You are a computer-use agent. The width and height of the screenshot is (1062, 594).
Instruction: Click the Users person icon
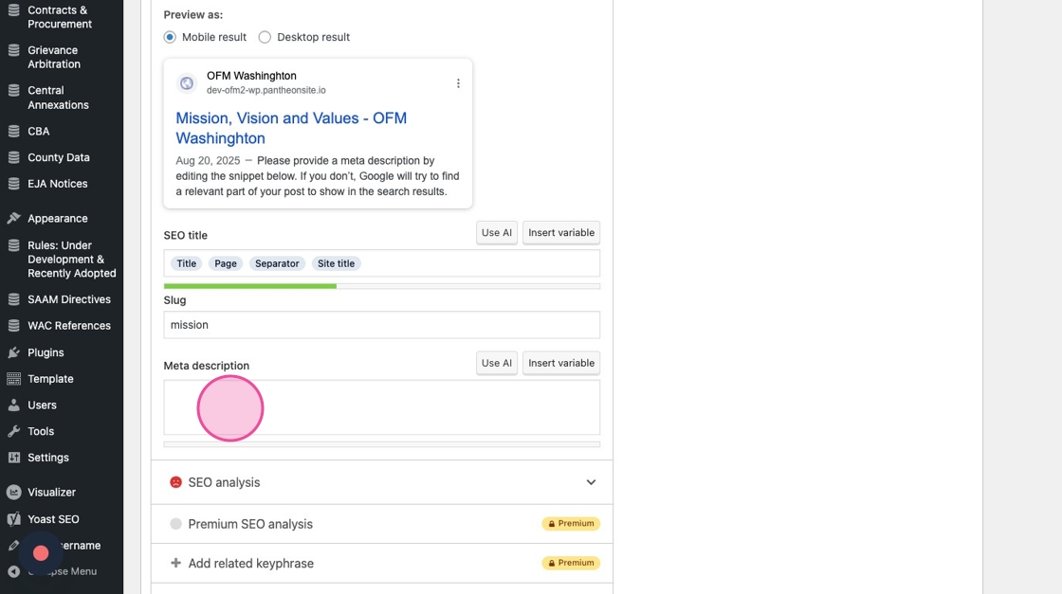[x=13, y=405]
